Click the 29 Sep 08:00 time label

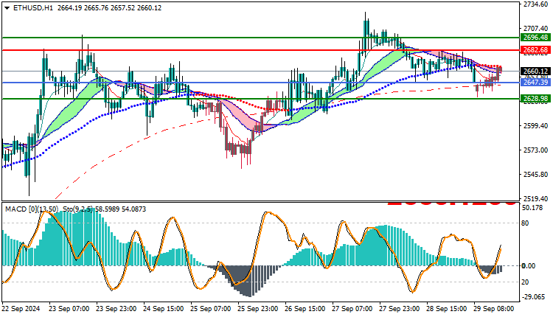pyautogui.click(x=494, y=309)
